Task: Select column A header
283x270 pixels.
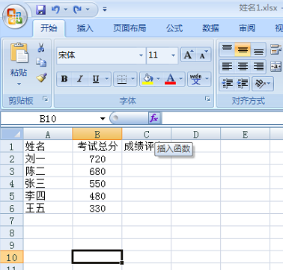Action: 48,134
